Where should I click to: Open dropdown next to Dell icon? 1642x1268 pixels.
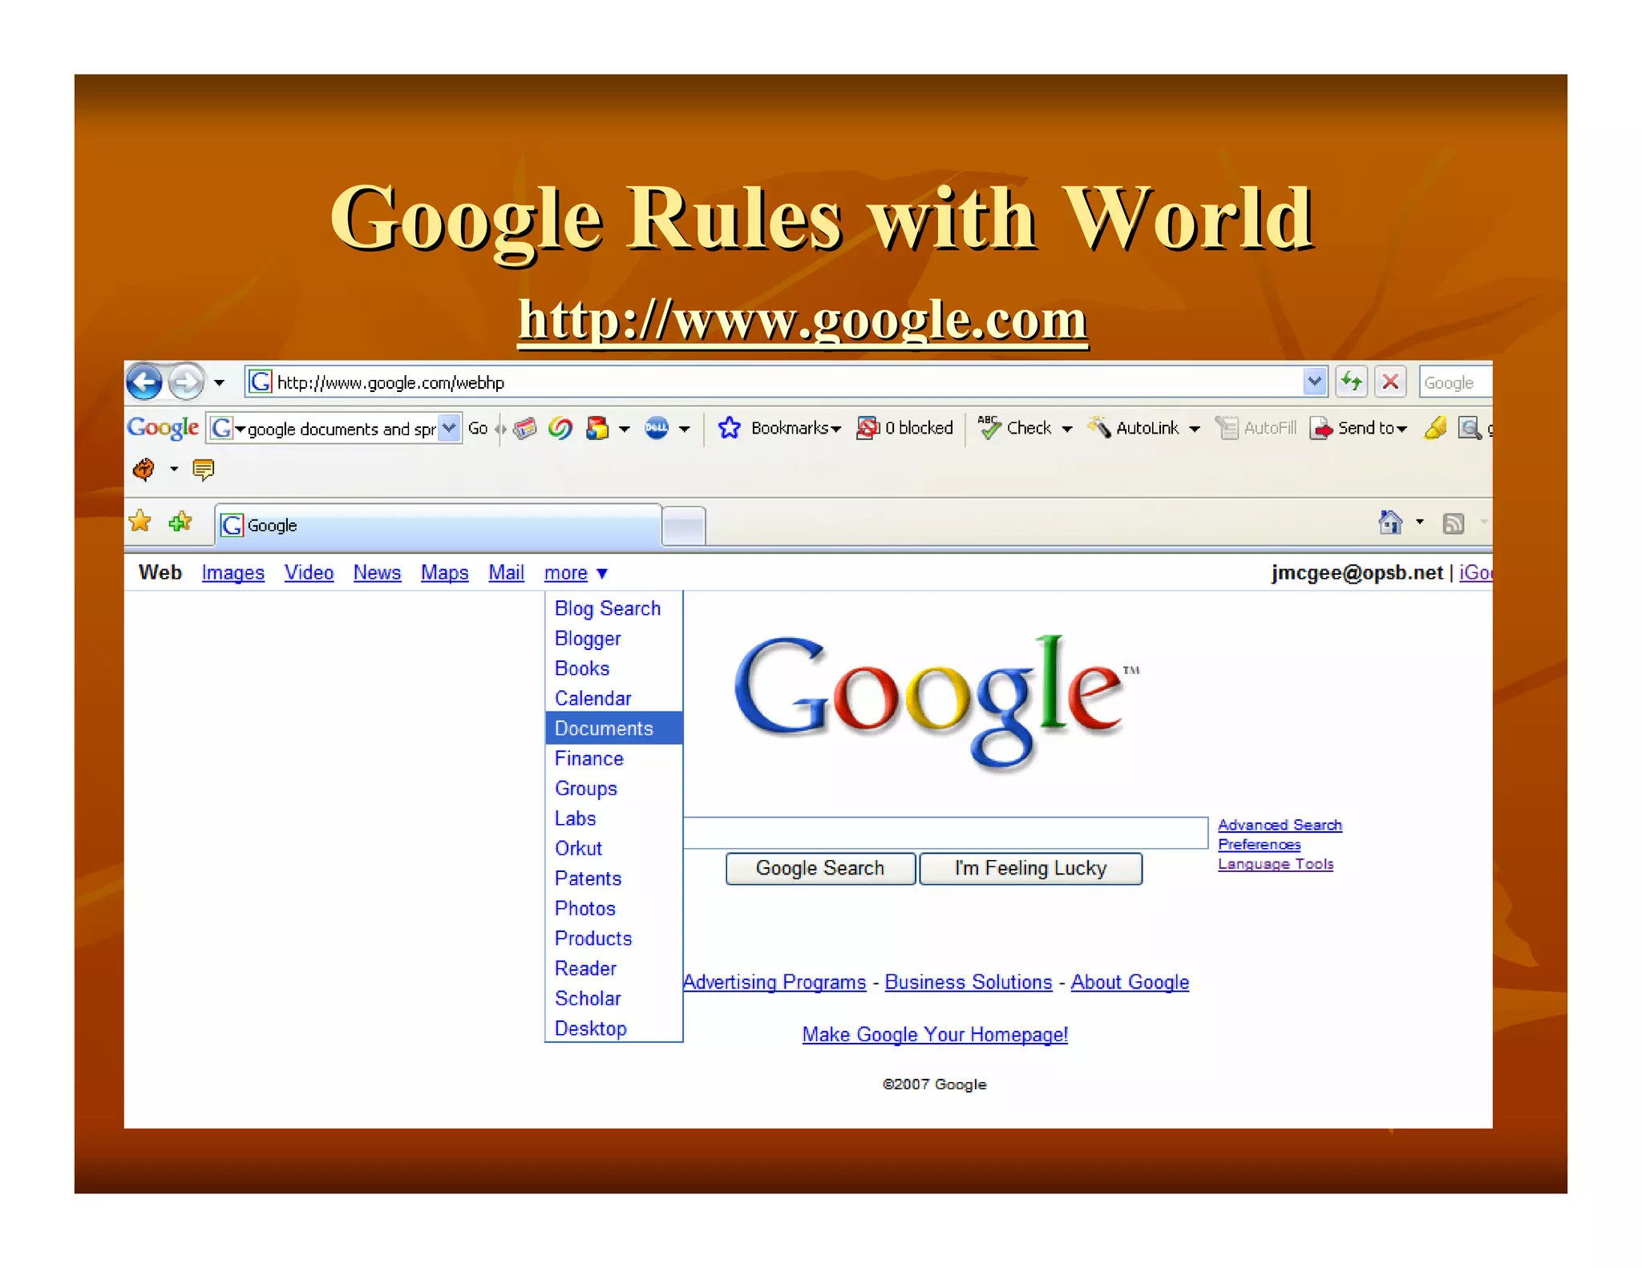[x=684, y=429]
